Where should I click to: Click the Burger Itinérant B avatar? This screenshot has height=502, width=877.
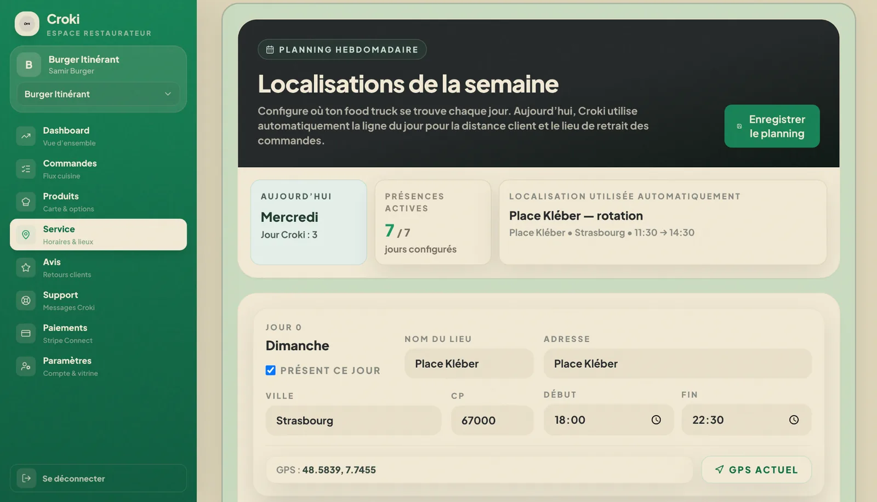pyautogui.click(x=29, y=65)
